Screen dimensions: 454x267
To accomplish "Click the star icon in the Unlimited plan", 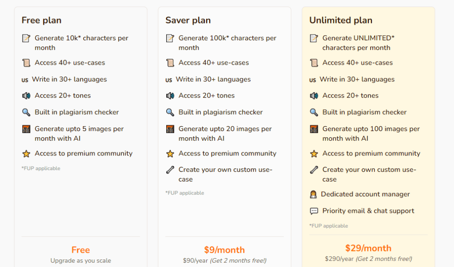I will [314, 154].
